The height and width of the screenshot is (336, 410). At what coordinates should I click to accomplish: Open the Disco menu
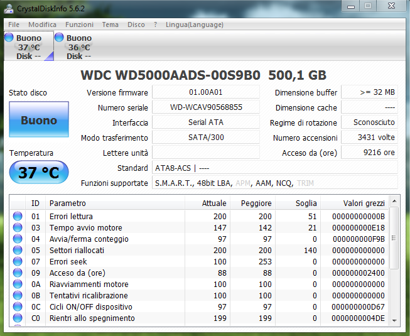(x=136, y=24)
